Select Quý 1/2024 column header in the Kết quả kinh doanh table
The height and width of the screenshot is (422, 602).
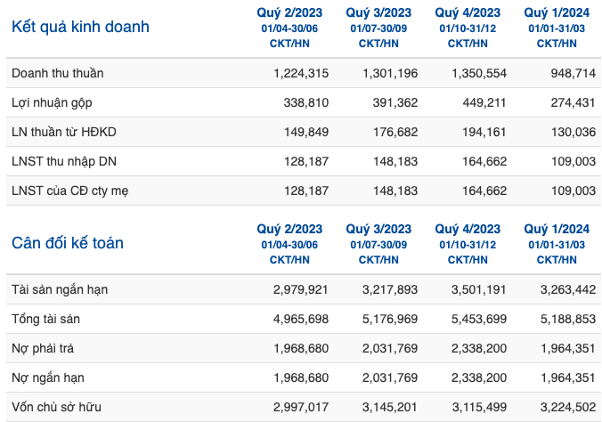click(x=557, y=12)
